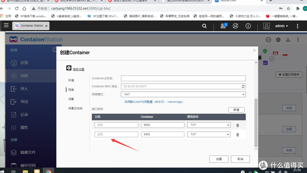Open Container Station layers icon in header

pos(288,40)
